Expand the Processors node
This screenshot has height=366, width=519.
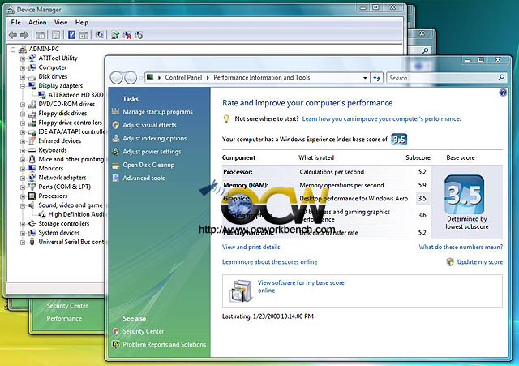coord(23,196)
